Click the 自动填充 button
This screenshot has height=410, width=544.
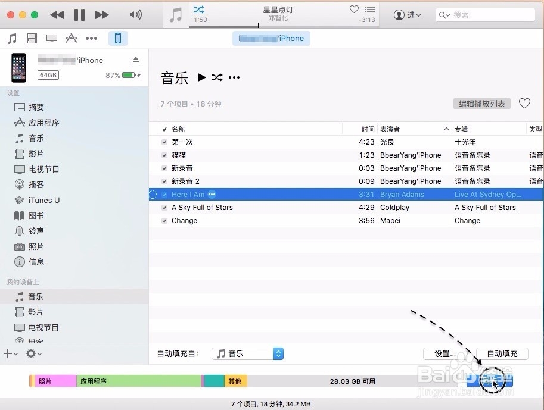click(502, 353)
